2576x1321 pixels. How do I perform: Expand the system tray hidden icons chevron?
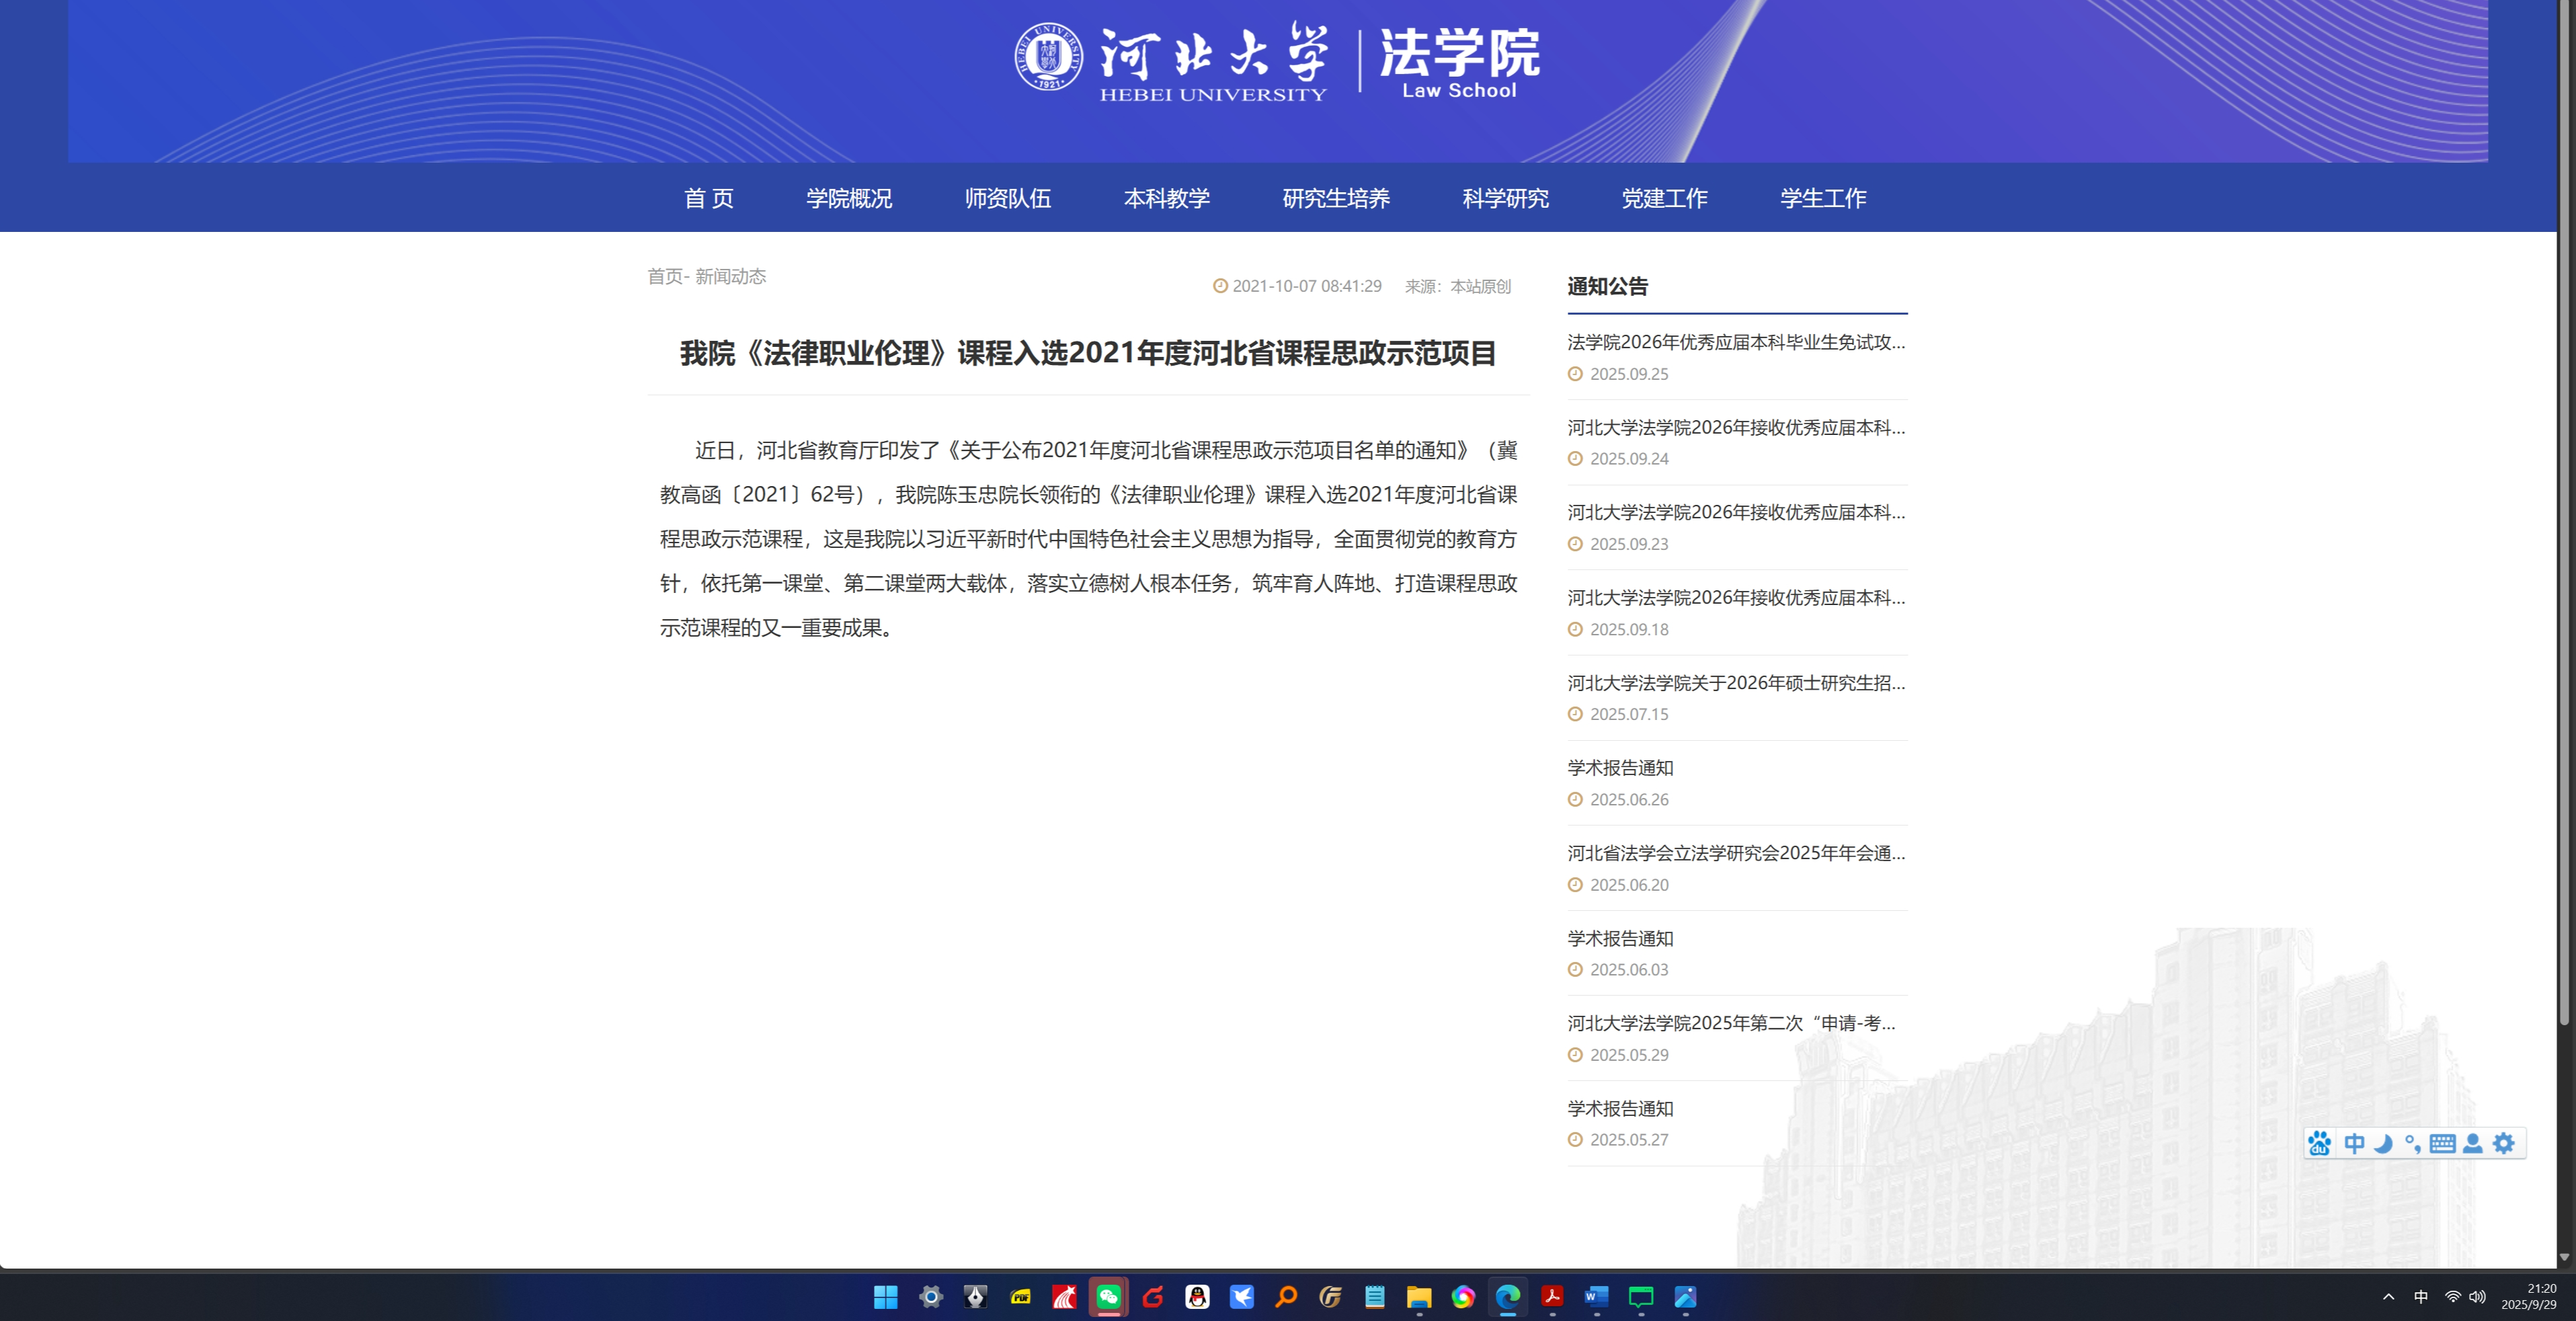[x=2389, y=1297]
